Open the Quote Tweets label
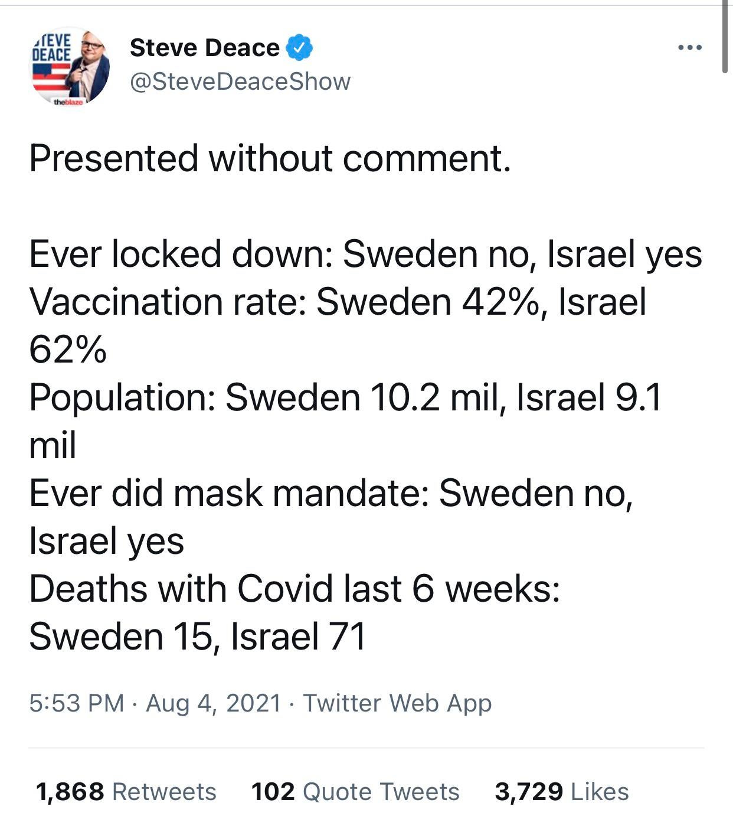This screenshot has height=832, width=733. point(381,791)
